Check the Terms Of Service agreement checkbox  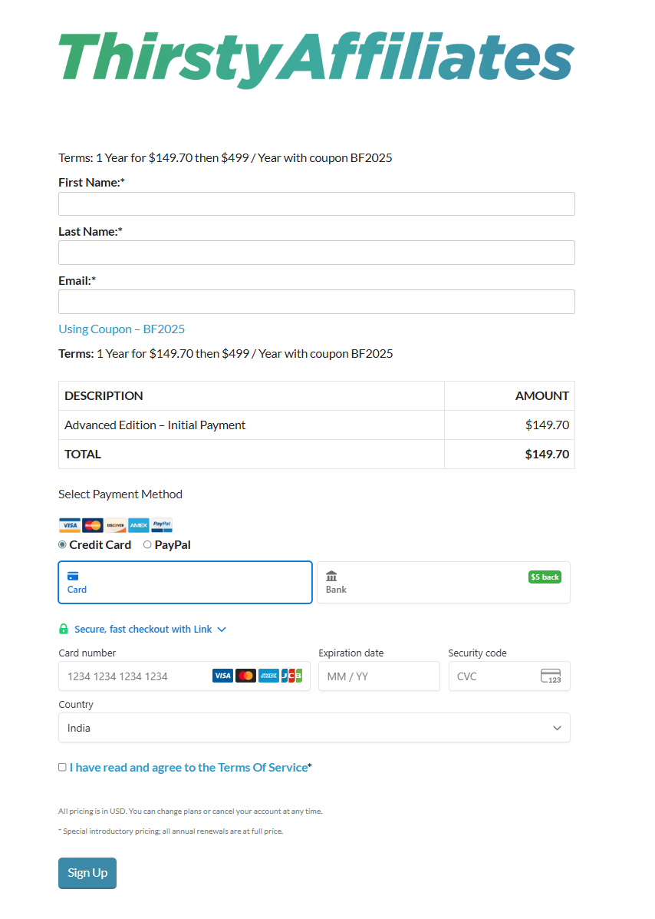[62, 766]
